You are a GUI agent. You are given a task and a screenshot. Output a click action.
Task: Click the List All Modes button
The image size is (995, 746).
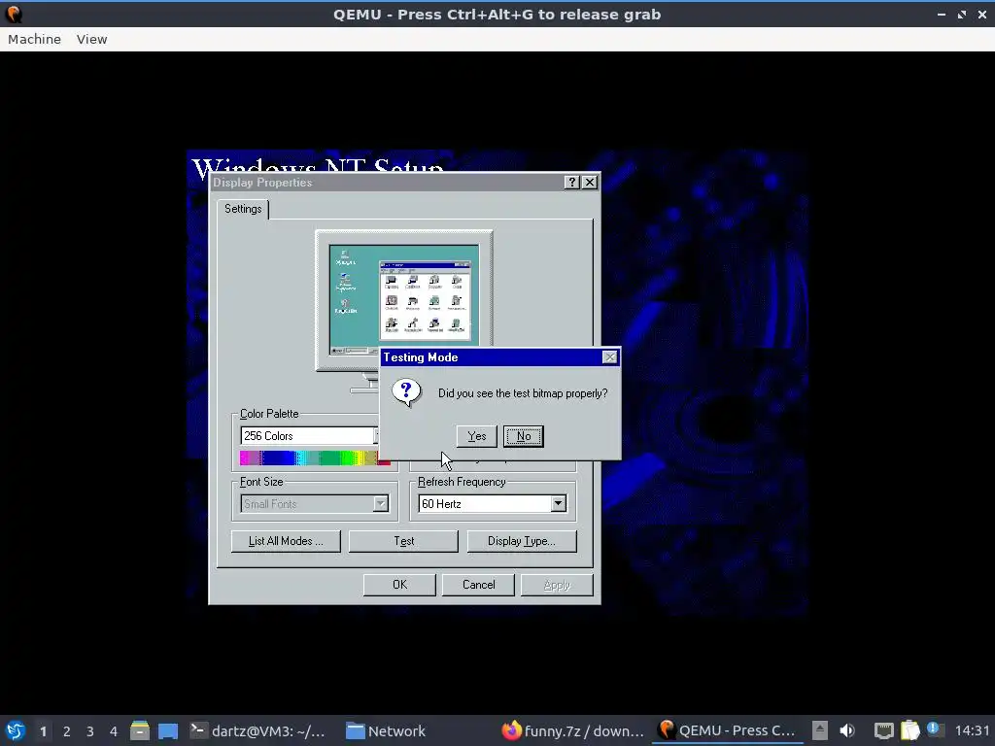(x=286, y=541)
